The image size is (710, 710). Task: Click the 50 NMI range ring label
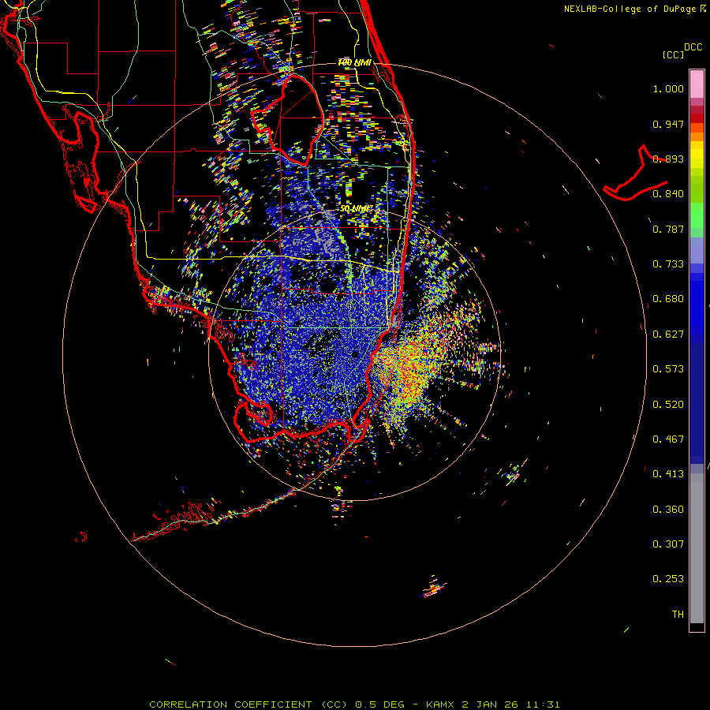click(355, 209)
